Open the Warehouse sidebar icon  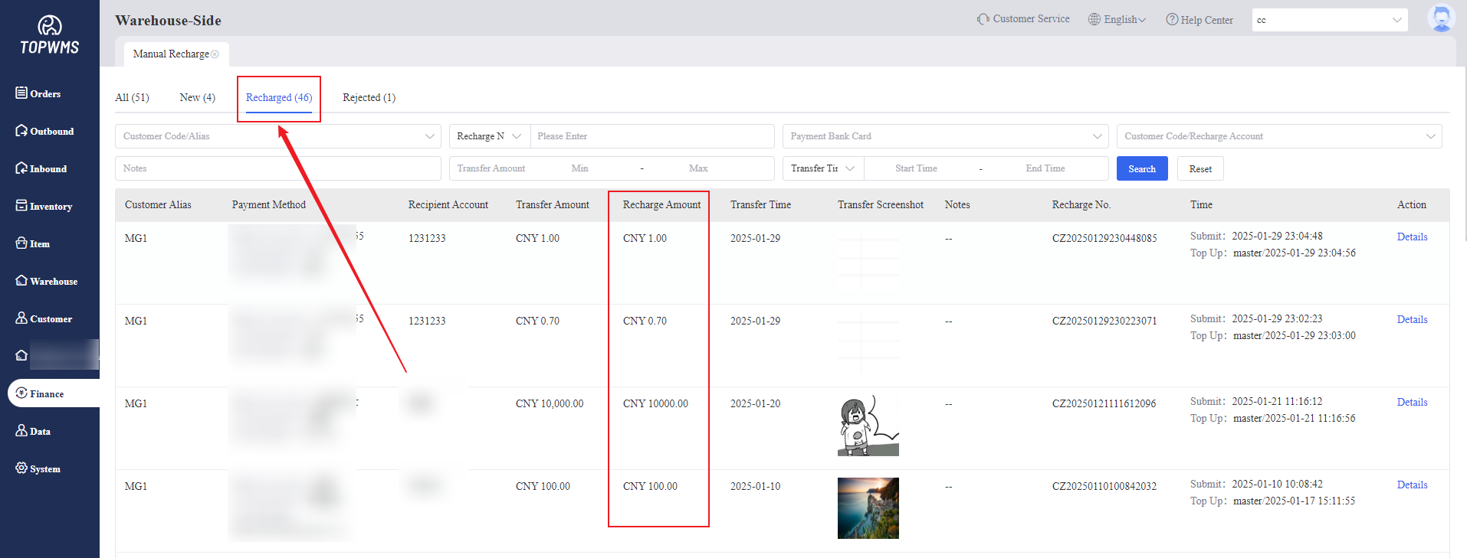point(21,281)
